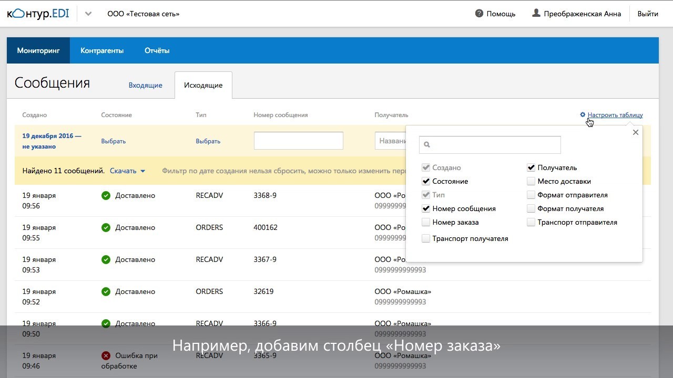Close the column settings popup
The height and width of the screenshot is (378, 673).
636,132
